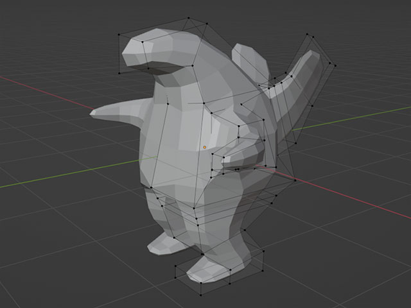
Task: Click the character's beak-shaped head
Action: [160, 50]
